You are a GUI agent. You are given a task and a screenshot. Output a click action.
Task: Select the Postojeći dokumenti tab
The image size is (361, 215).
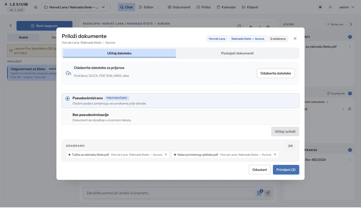tap(237, 53)
